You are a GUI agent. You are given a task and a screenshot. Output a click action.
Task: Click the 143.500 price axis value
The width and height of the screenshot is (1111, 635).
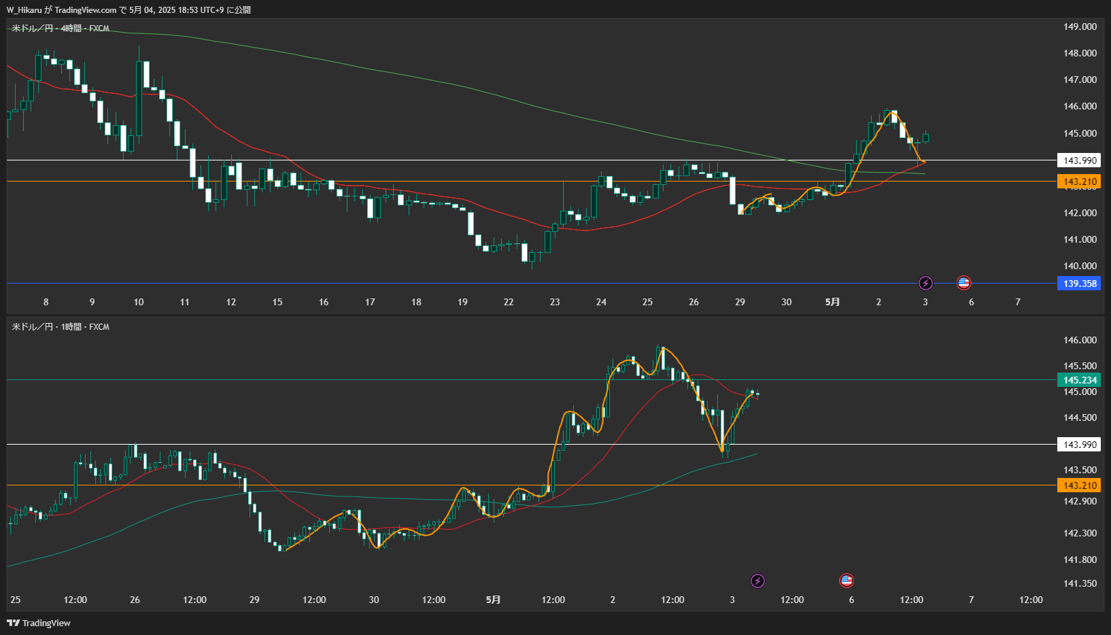pyautogui.click(x=1080, y=470)
